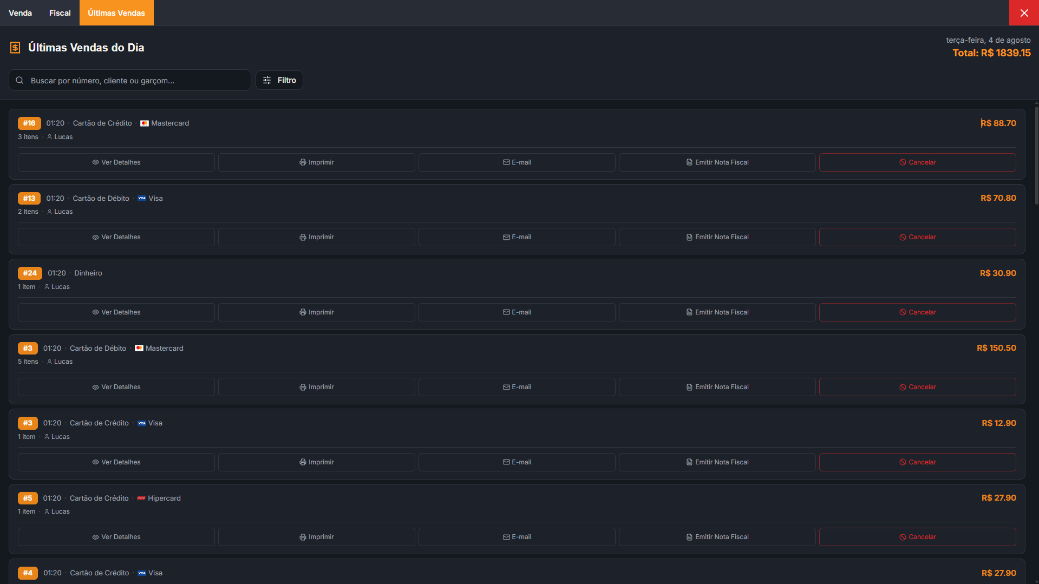Print the R$ 88.70 Mastercard sale

tap(317, 162)
